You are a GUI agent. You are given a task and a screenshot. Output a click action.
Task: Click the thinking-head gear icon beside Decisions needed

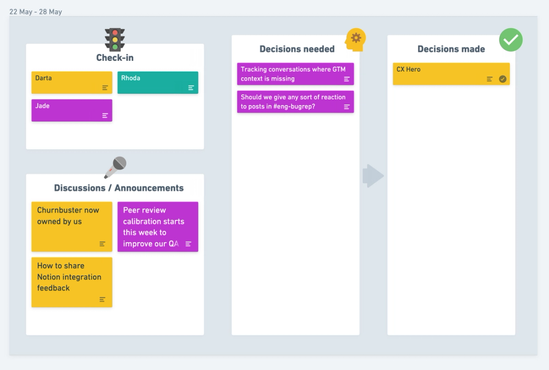(356, 39)
